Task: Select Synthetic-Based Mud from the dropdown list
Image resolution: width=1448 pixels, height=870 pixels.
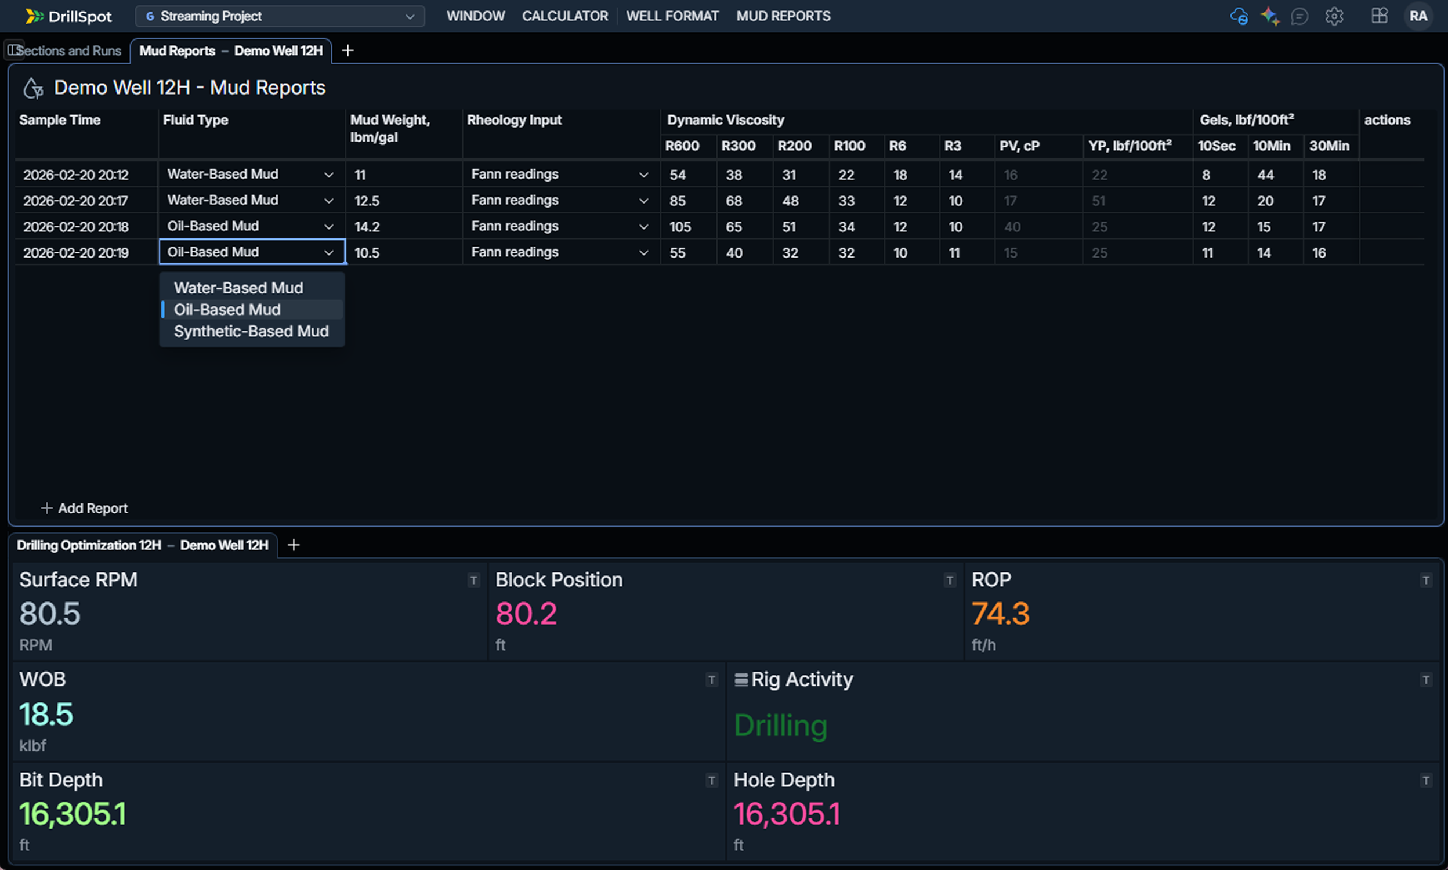Action: tap(251, 331)
